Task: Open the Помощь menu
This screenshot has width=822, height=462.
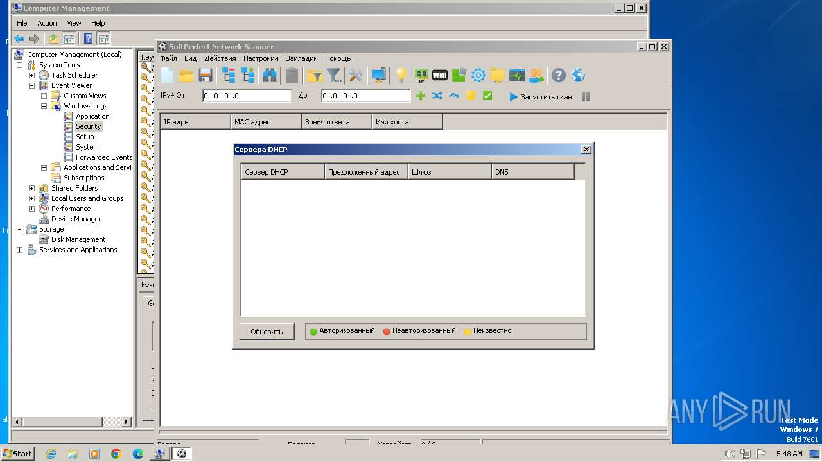Action: pyautogui.click(x=338, y=58)
